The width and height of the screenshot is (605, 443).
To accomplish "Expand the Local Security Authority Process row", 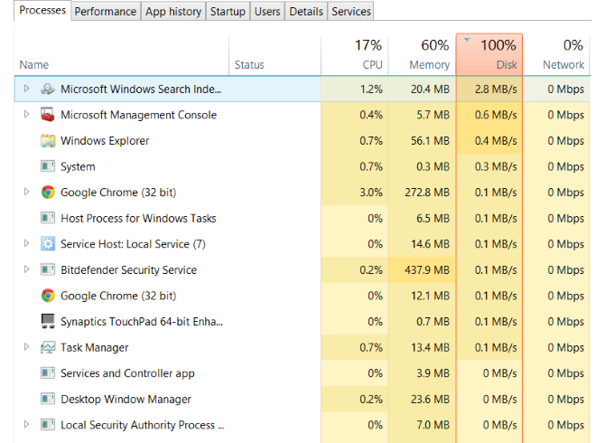I will [x=26, y=424].
